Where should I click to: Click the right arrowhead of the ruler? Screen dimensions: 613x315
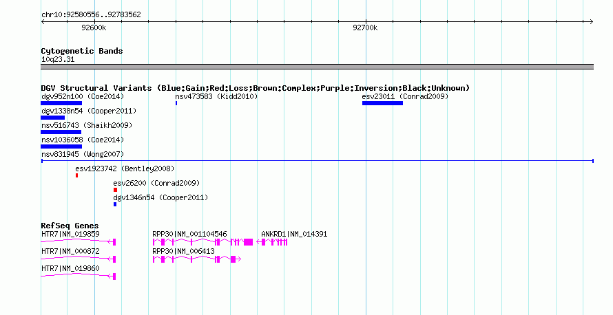click(592, 22)
